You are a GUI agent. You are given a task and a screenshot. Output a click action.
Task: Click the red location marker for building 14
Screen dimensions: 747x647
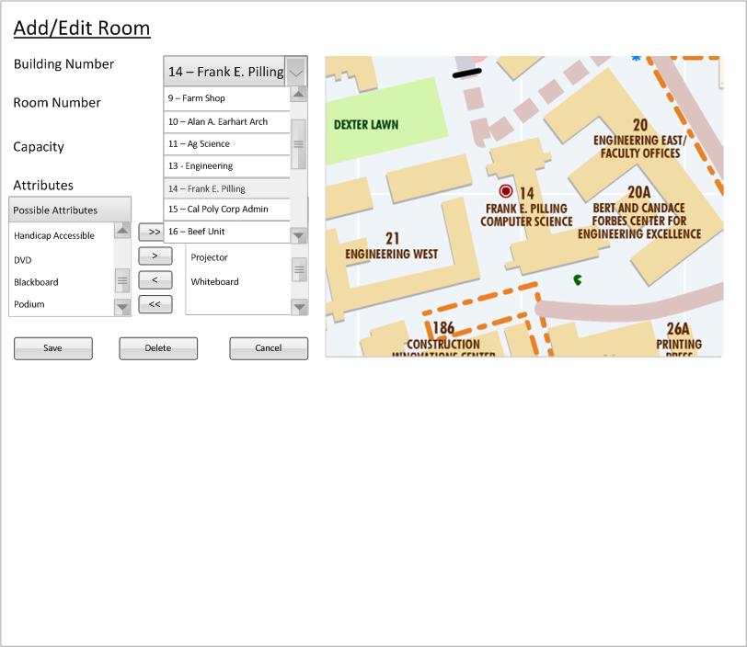pyautogui.click(x=506, y=191)
